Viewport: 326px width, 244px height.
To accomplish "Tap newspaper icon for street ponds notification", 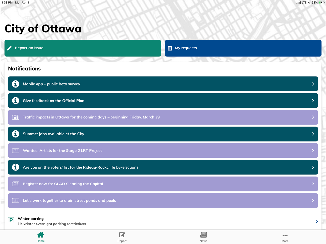I will (x=16, y=200).
